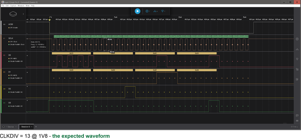Image resolution: width=301 pixels, height=139 pixels.
Task: Click the yellow trigger marker on the timeline
Action: (49, 20)
